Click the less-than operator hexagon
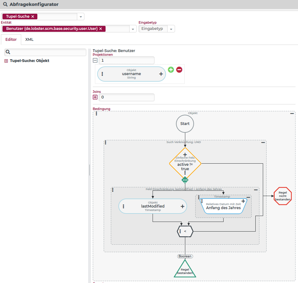Image resolution: width=298 pixels, height=283 pixels. pyautogui.click(x=185, y=231)
